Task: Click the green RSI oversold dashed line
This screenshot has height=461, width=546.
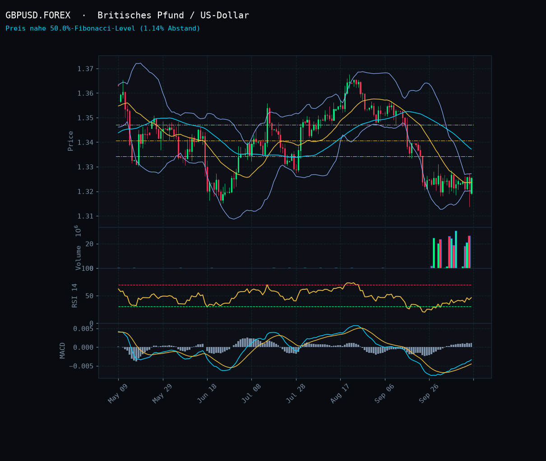Action: (x=295, y=307)
